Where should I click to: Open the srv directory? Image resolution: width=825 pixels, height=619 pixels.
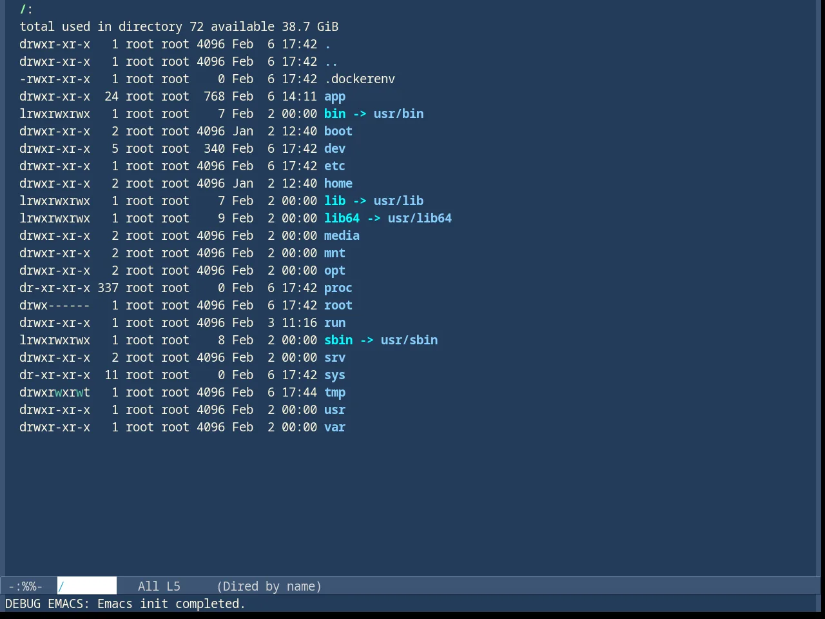point(335,357)
